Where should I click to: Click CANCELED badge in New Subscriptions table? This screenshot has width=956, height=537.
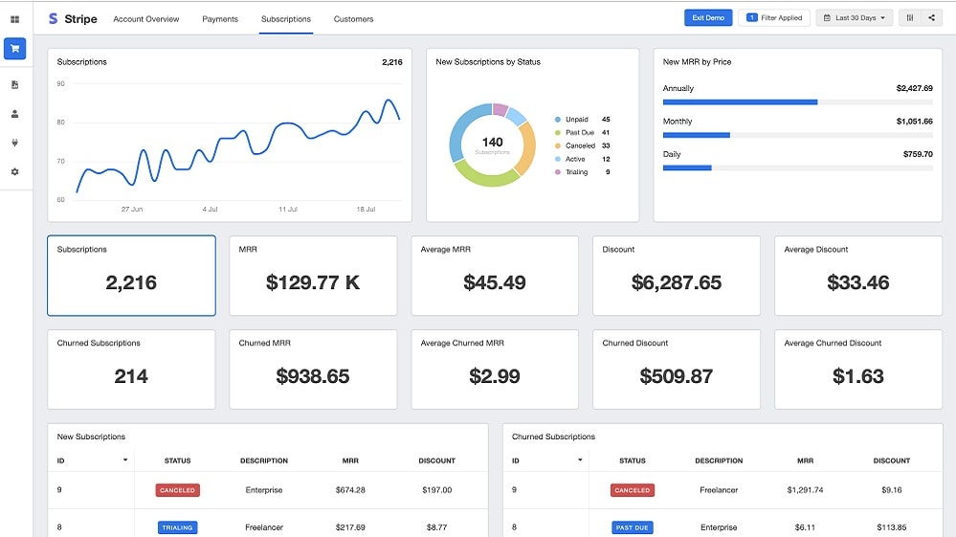(177, 490)
